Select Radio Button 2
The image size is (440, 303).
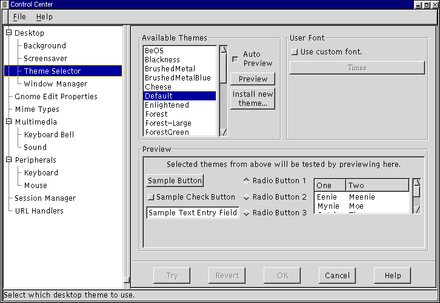point(247,197)
